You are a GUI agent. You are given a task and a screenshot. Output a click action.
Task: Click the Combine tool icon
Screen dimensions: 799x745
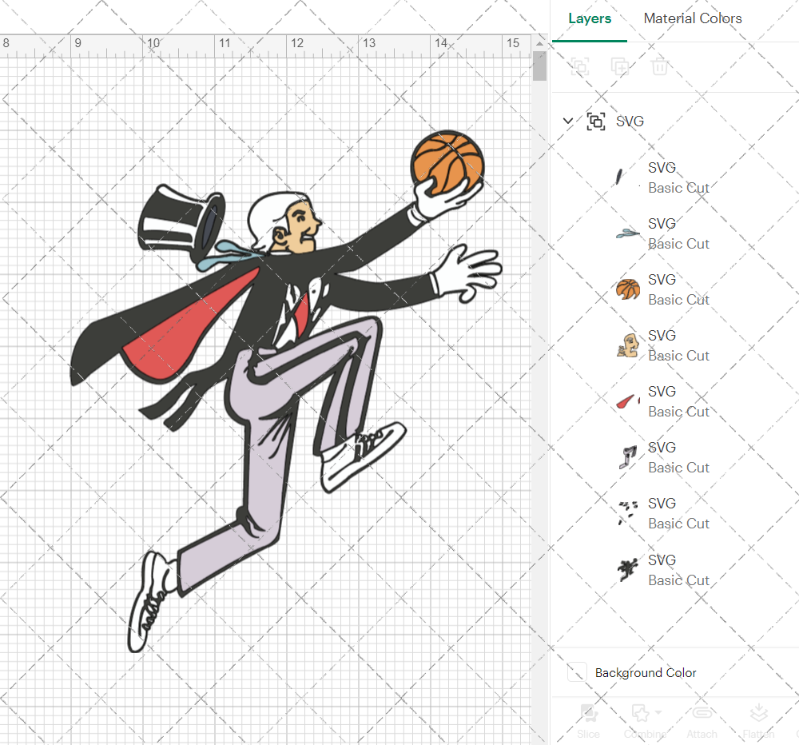click(x=641, y=713)
